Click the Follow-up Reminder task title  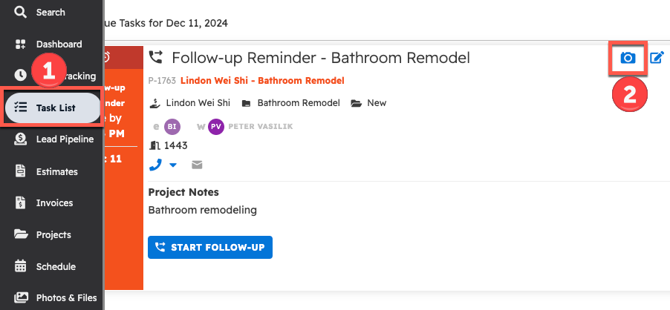click(320, 58)
